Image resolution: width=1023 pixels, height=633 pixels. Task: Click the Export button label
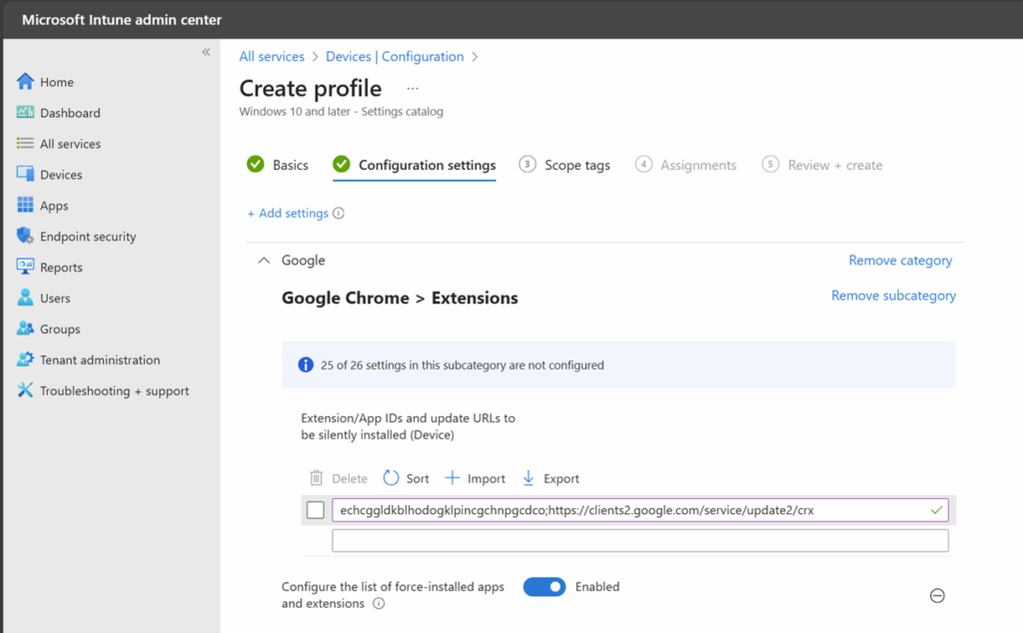click(x=561, y=478)
